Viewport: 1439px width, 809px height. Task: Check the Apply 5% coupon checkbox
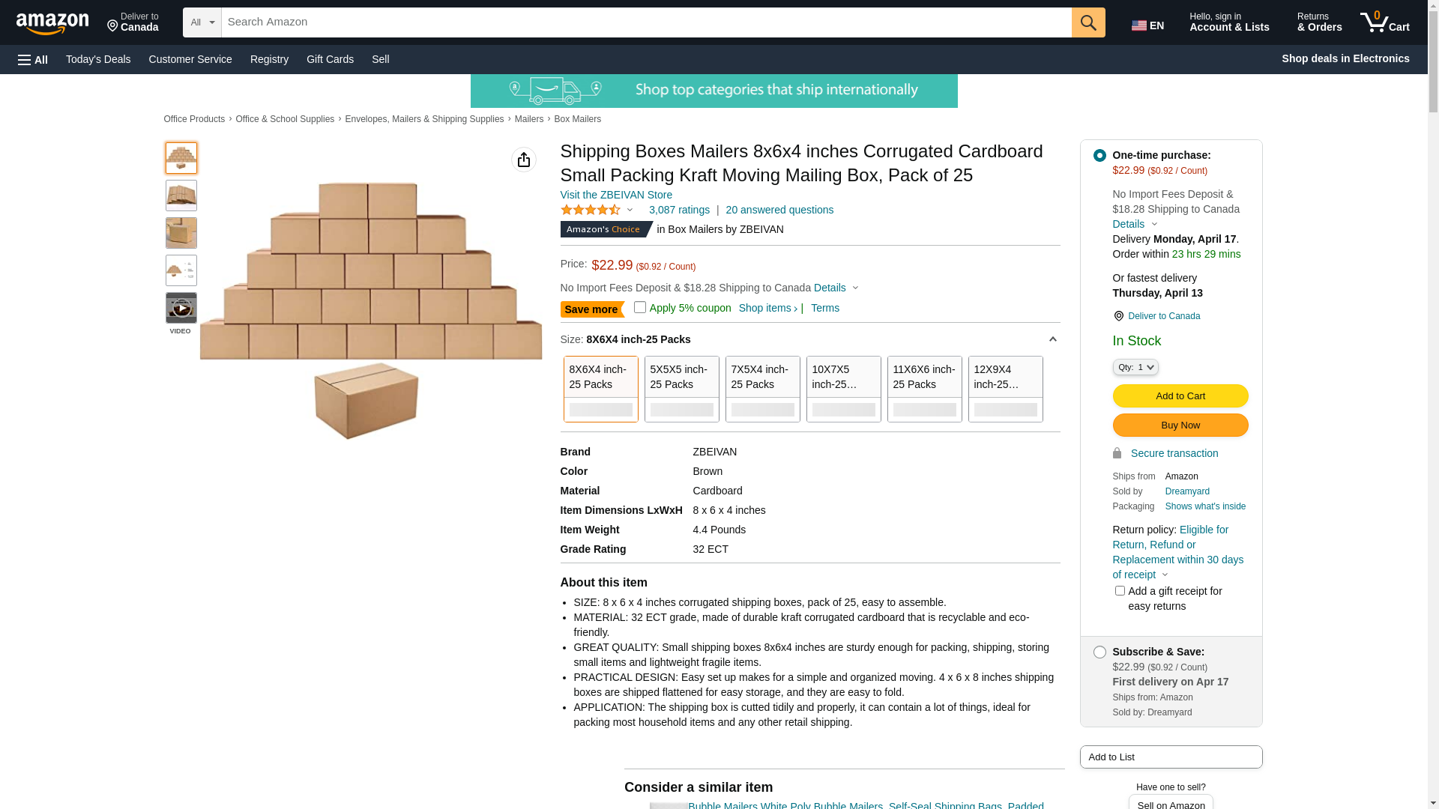640,307
